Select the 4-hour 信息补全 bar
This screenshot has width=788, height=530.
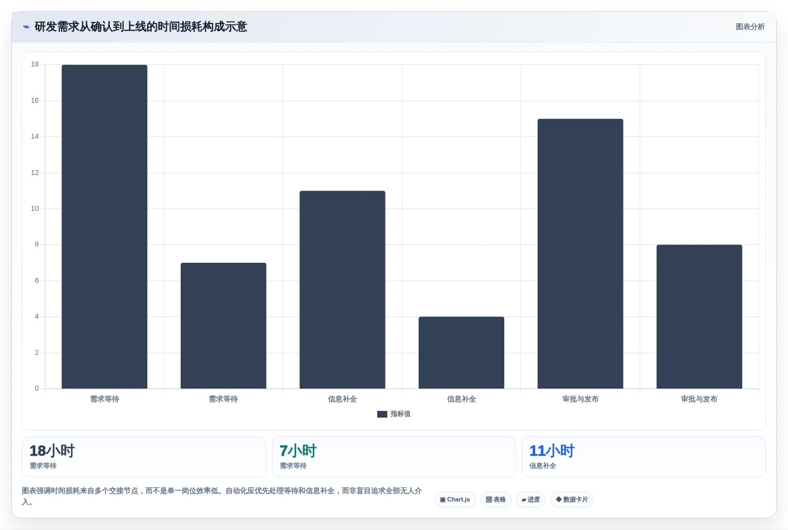pyautogui.click(x=461, y=353)
